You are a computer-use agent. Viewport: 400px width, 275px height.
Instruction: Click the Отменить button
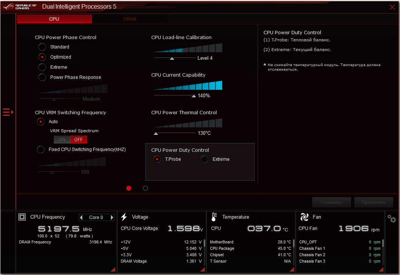331,202
